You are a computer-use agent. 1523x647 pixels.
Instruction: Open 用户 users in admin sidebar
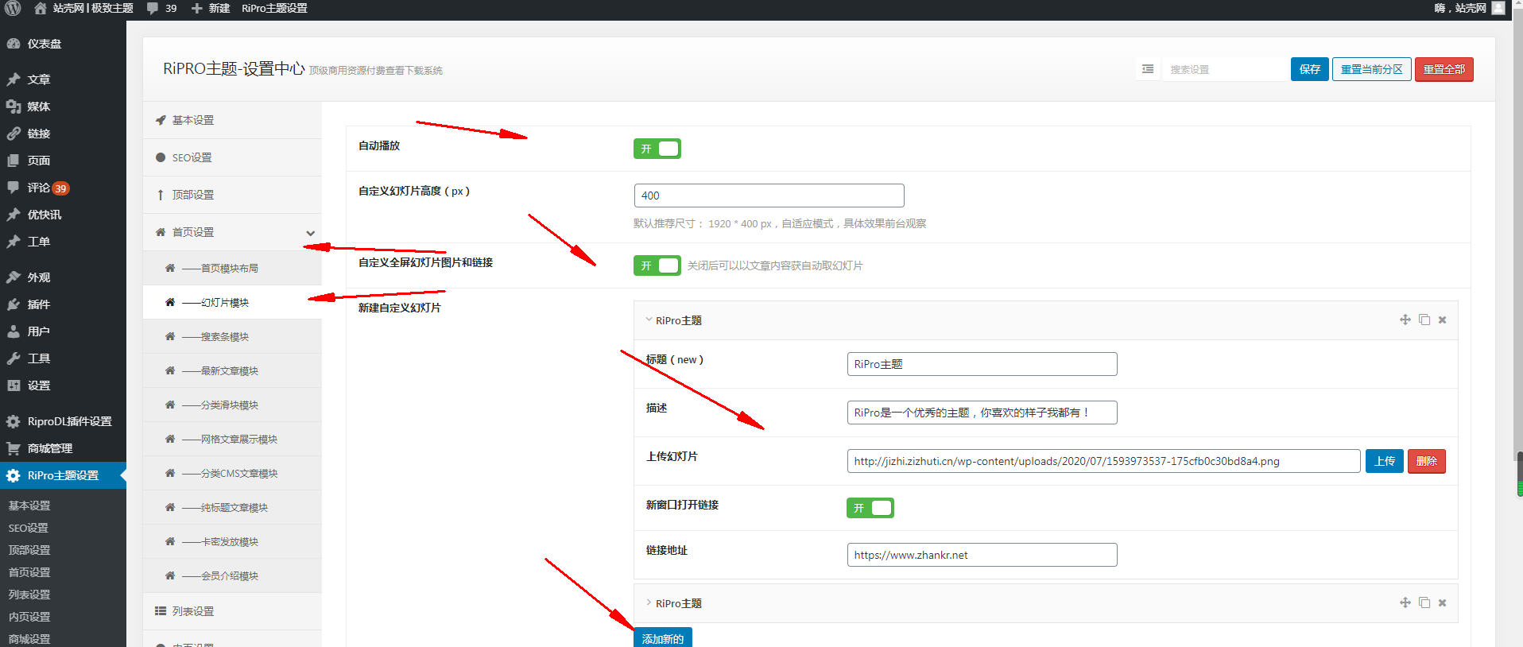coord(63,331)
